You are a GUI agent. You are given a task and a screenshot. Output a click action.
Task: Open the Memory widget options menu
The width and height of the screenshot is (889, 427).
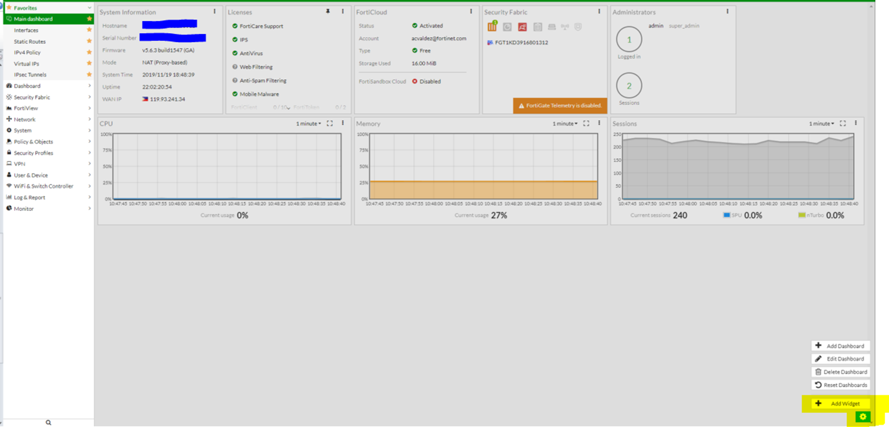tap(599, 124)
